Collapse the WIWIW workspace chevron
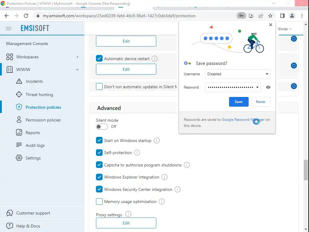Screen dimensions: 309x232 tap(77, 69)
